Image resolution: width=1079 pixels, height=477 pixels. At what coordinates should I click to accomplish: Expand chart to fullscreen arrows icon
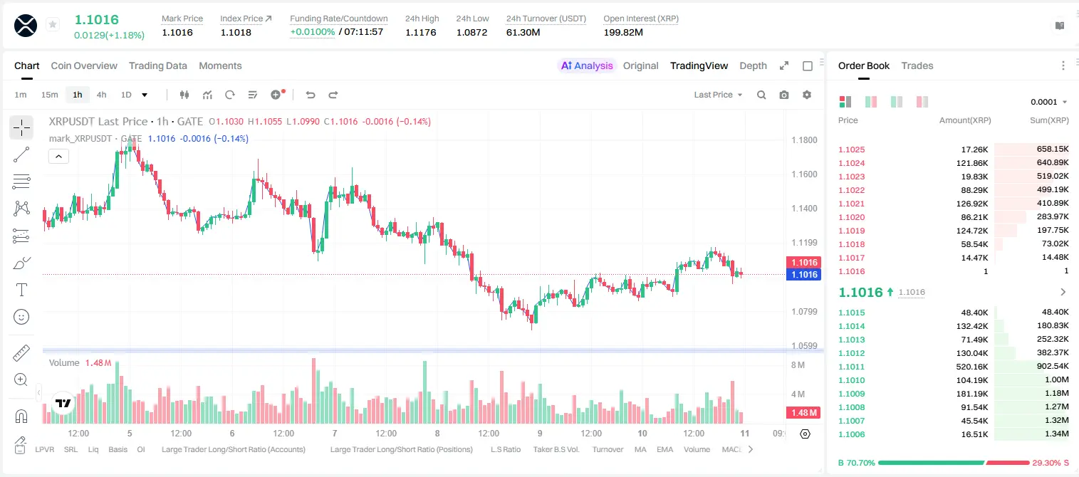(x=784, y=65)
